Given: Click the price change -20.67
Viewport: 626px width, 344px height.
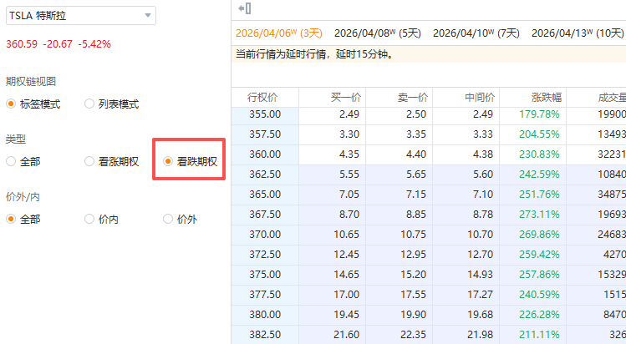Looking at the screenshot, I should pos(58,44).
